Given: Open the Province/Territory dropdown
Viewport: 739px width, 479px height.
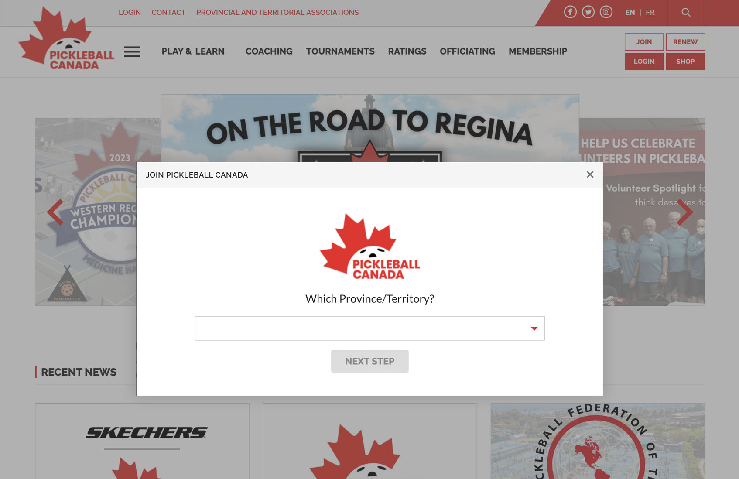Looking at the screenshot, I should click(x=369, y=328).
